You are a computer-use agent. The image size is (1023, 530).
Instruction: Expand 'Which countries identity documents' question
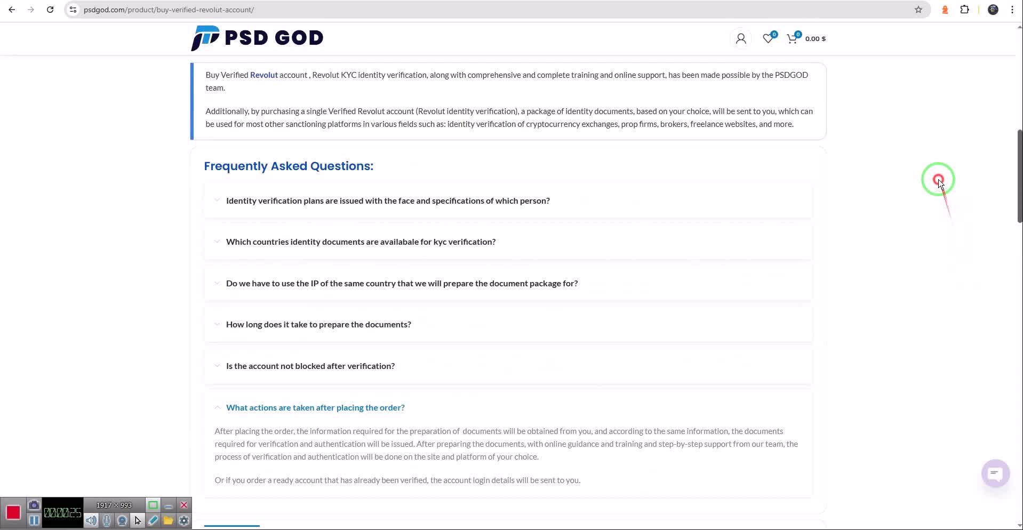[x=508, y=242]
